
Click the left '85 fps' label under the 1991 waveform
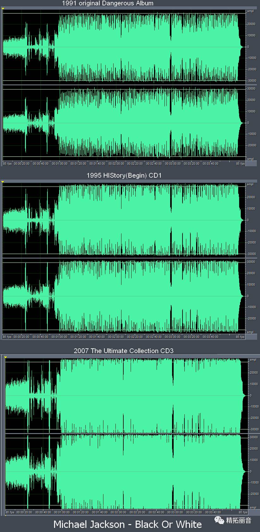click(7, 164)
